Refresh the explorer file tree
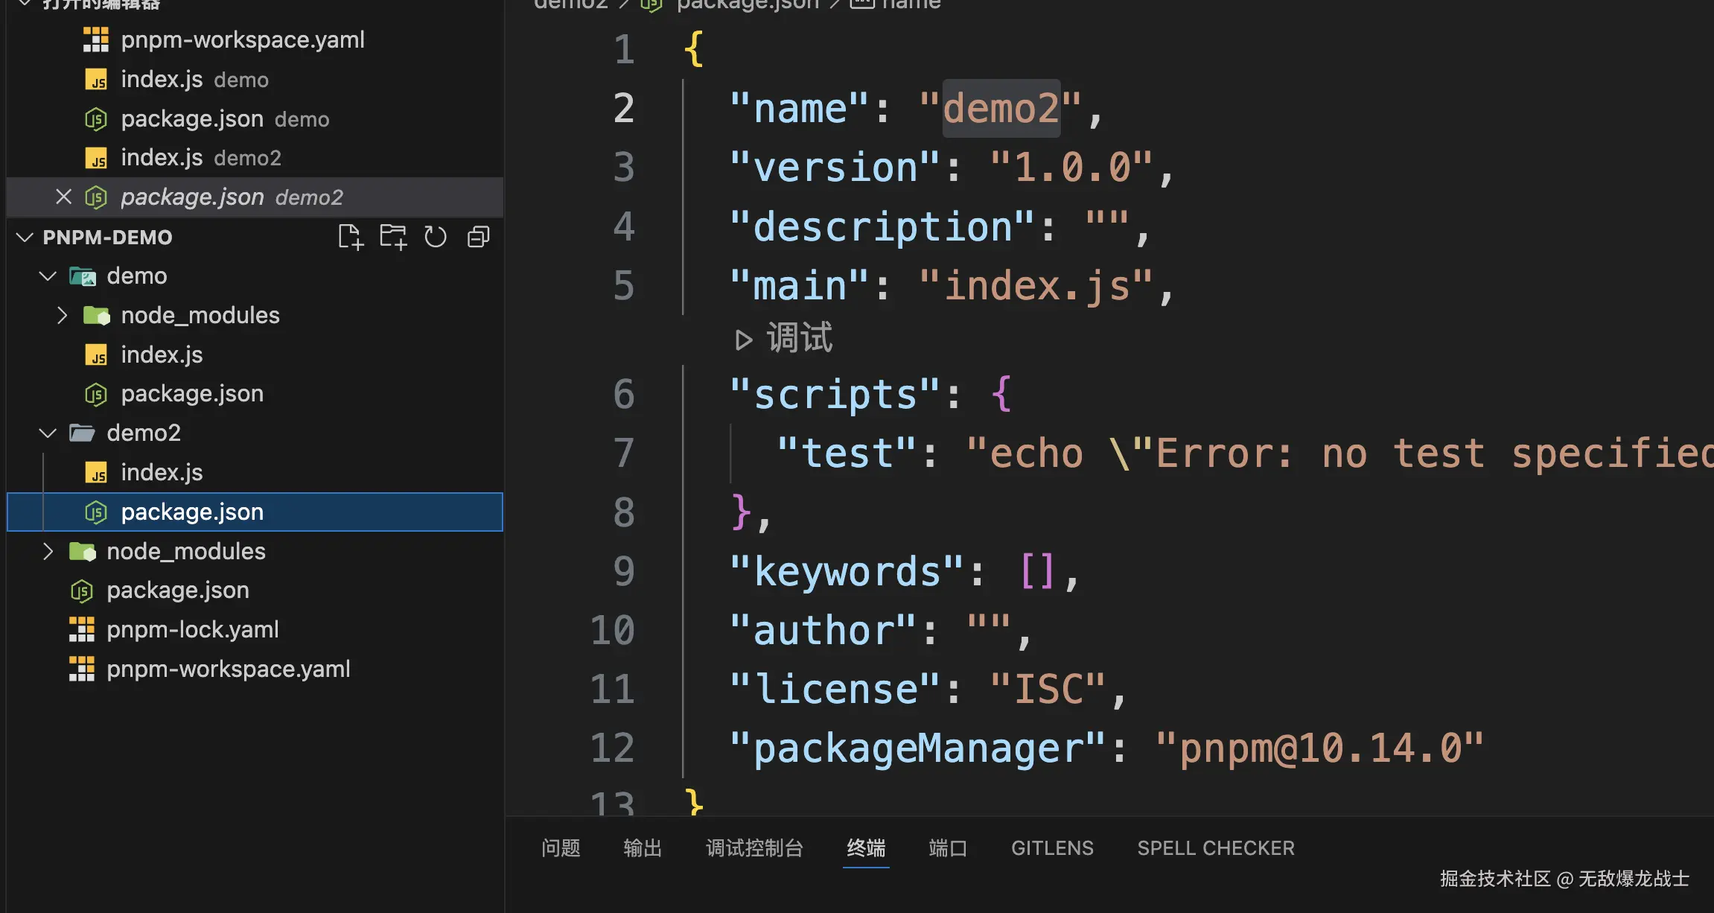 (x=435, y=237)
